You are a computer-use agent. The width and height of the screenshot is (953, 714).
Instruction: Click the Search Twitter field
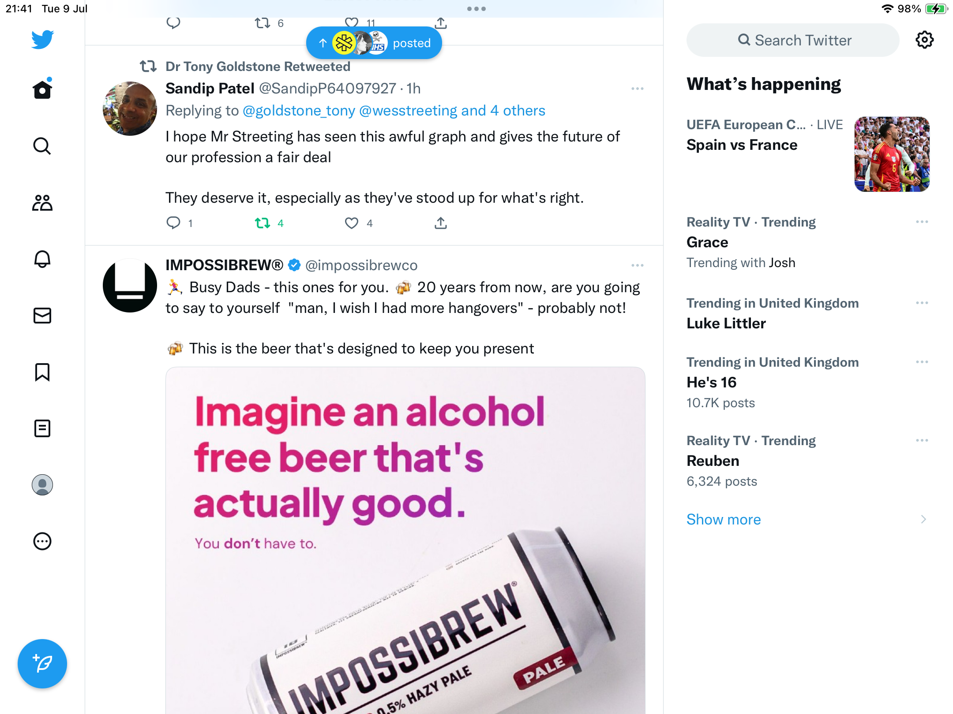pos(793,40)
